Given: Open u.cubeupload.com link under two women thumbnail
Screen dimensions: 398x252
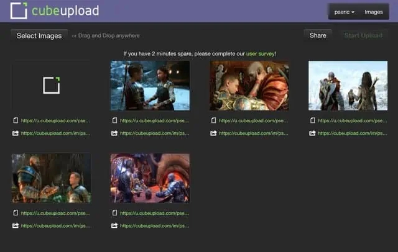Looking at the screenshot, I should 154,120.
